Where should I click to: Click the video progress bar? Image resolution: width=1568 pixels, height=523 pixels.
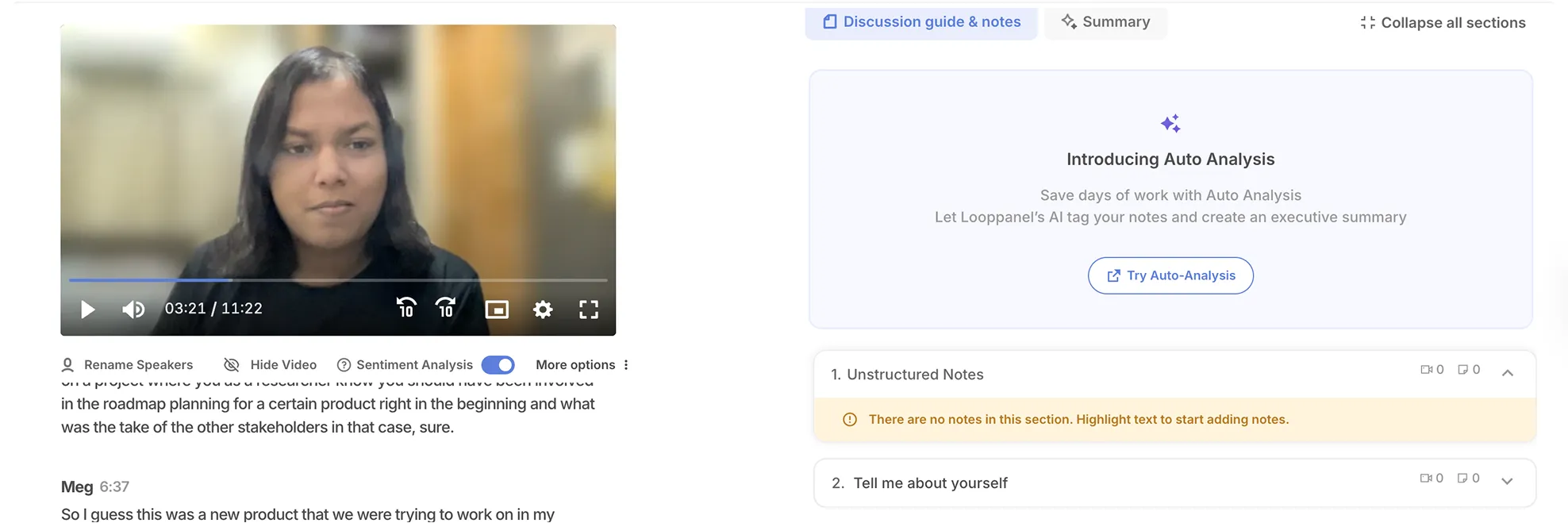click(338, 280)
